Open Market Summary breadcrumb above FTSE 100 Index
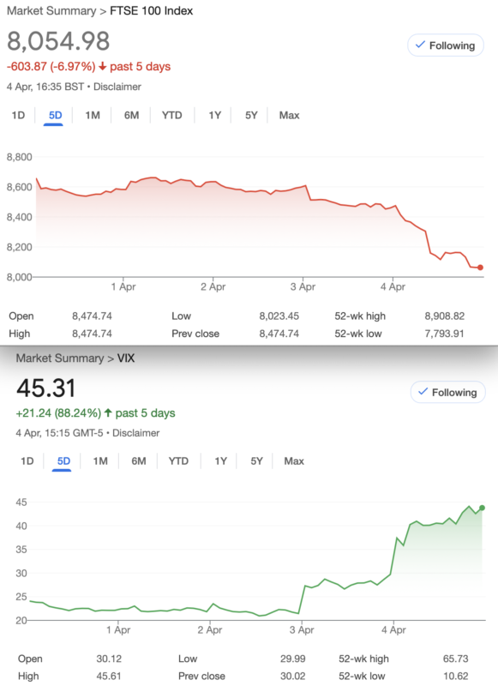The width and height of the screenshot is (498, 686). click(51, 11)
